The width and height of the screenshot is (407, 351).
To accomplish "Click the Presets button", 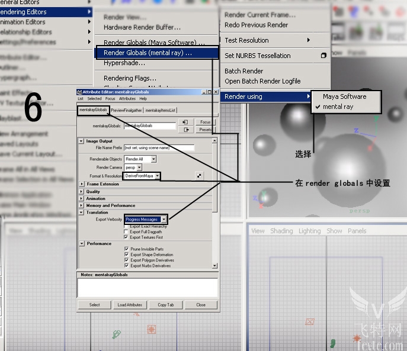I will 206,130.
